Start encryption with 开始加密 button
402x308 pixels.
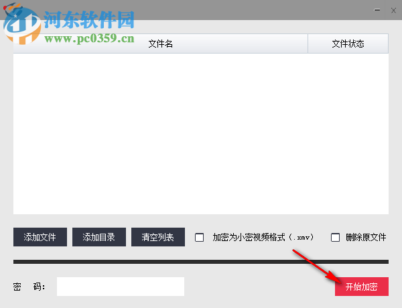click(362, 287)
